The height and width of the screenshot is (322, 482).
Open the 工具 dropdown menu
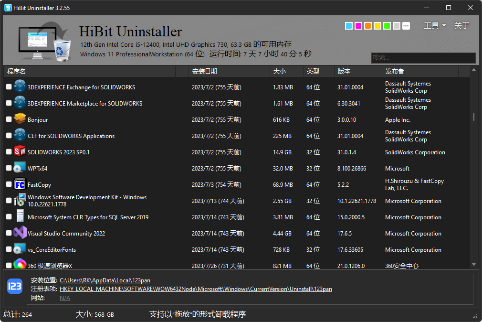434,26
